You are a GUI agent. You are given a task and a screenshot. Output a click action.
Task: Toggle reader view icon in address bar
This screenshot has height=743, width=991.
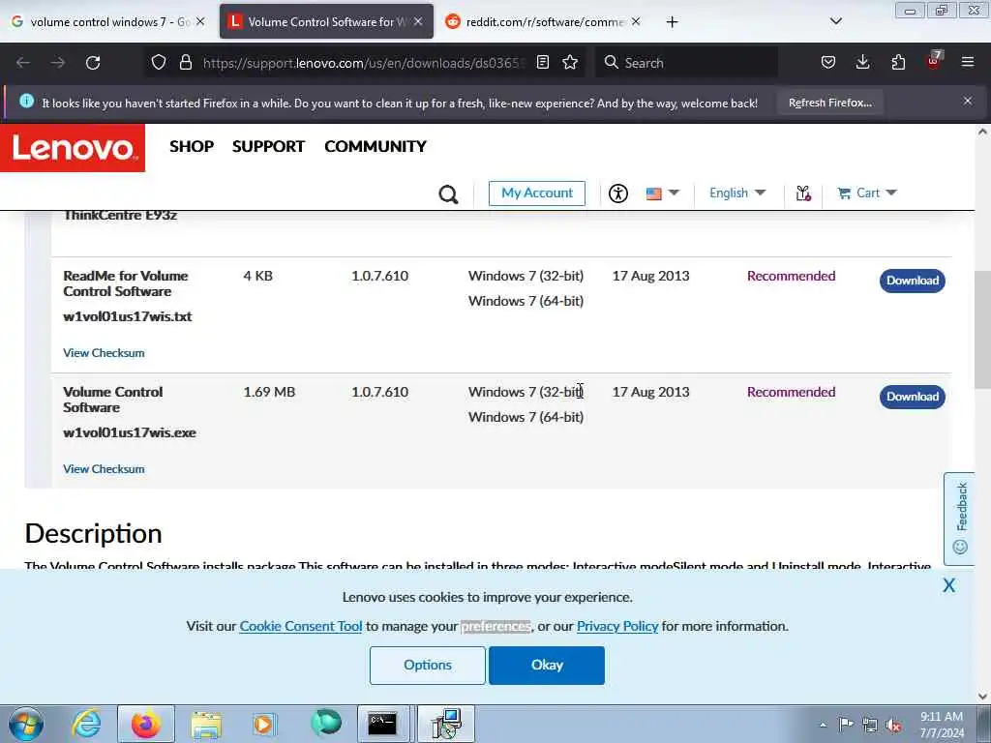[542, 62]
